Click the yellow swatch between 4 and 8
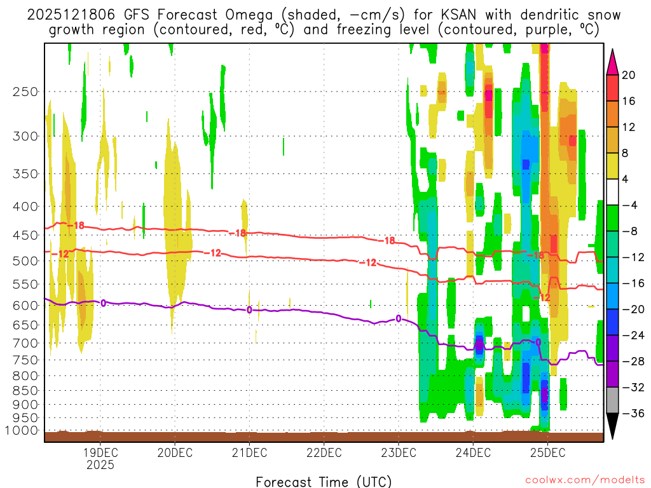The image size is (651, 488). 612,166
